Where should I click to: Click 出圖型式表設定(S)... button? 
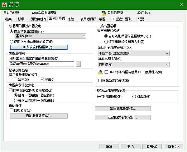click(123, 118)
